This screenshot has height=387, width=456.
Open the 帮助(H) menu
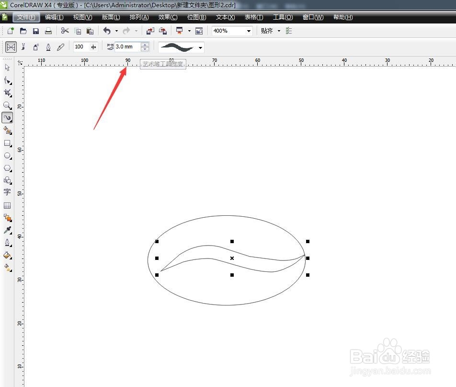pos(343,17)
